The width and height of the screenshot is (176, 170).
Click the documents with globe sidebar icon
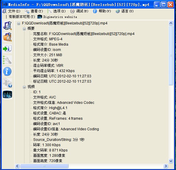coord(7,83)
